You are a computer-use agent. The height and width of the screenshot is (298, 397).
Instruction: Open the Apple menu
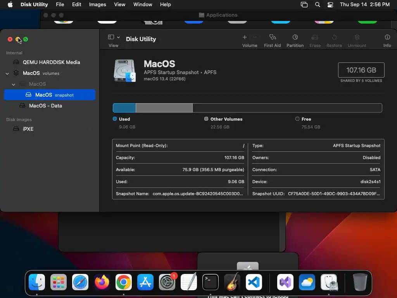click(10, 5)
